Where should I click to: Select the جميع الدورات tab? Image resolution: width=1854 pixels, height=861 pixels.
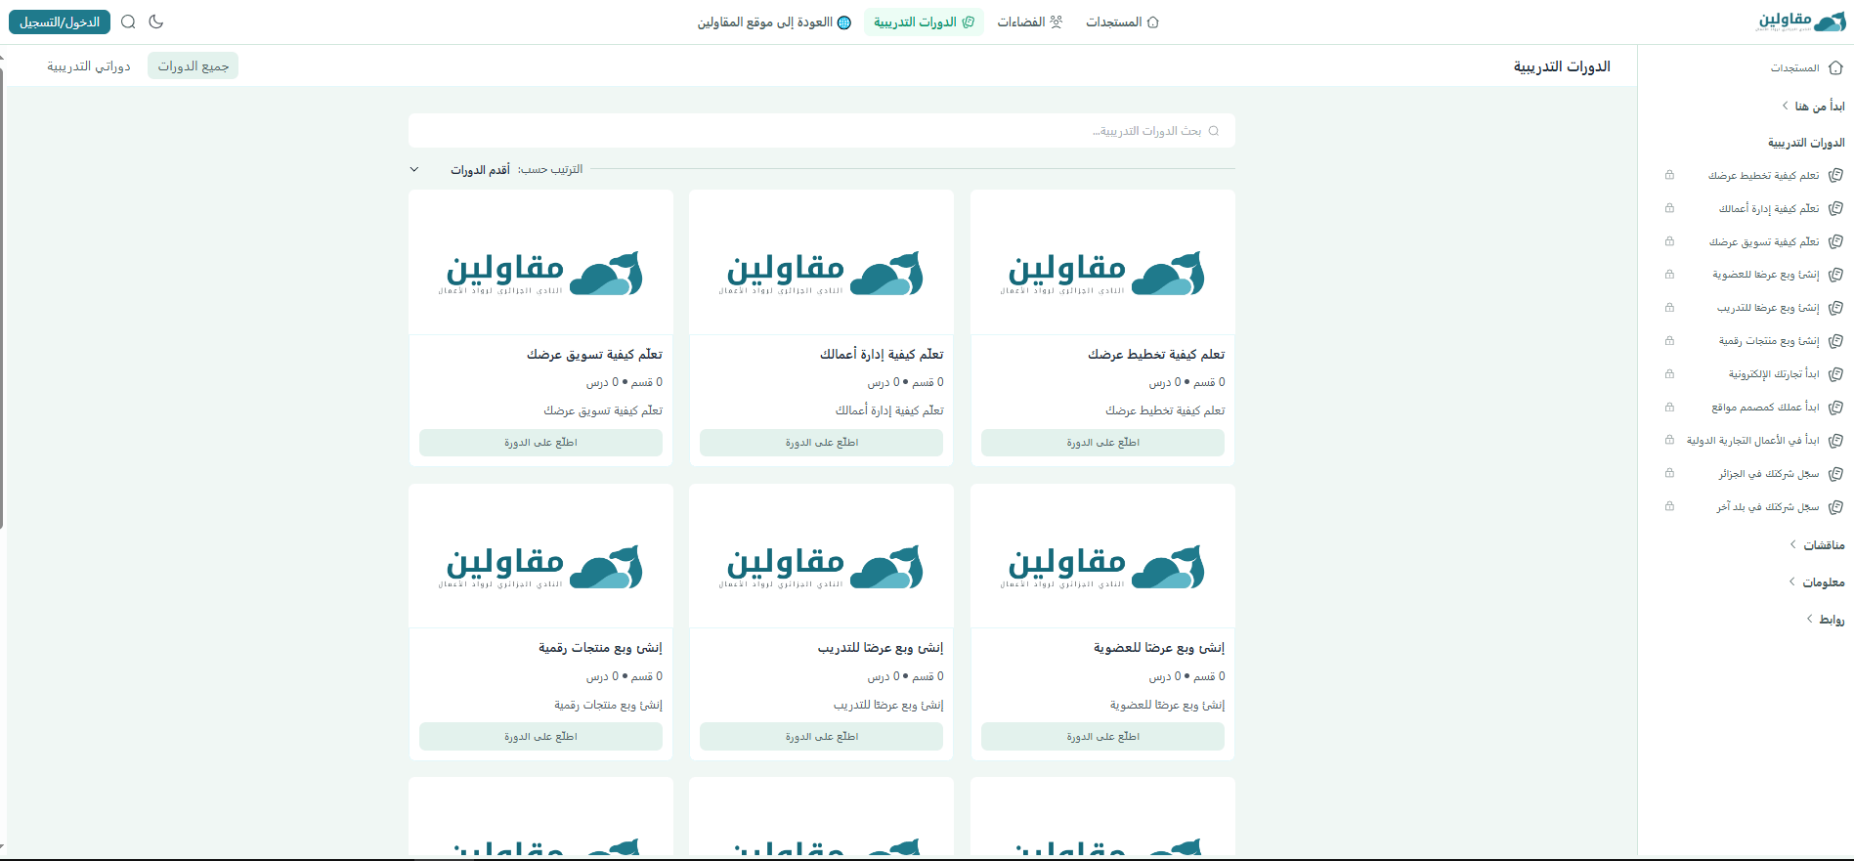click(194, 66)
